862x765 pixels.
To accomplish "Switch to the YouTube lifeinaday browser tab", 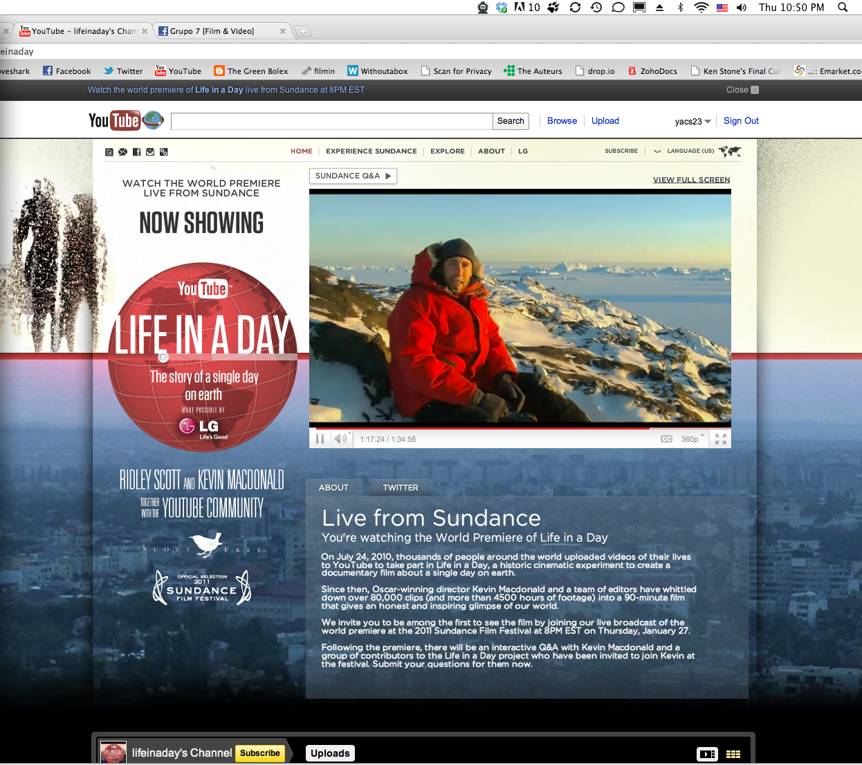I will click(x=82, y=31).
